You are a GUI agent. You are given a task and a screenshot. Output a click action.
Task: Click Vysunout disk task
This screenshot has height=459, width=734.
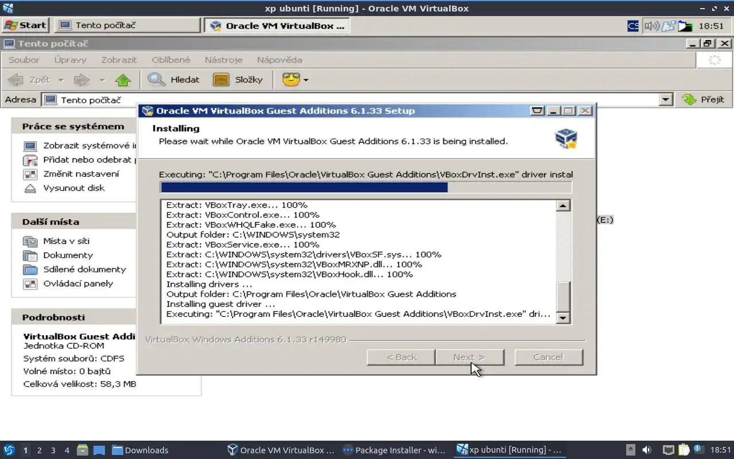point(64,188)
